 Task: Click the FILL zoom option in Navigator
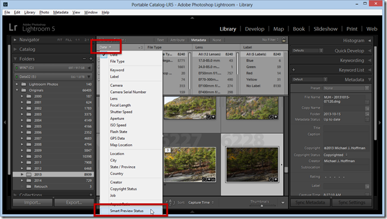point(69,40)
